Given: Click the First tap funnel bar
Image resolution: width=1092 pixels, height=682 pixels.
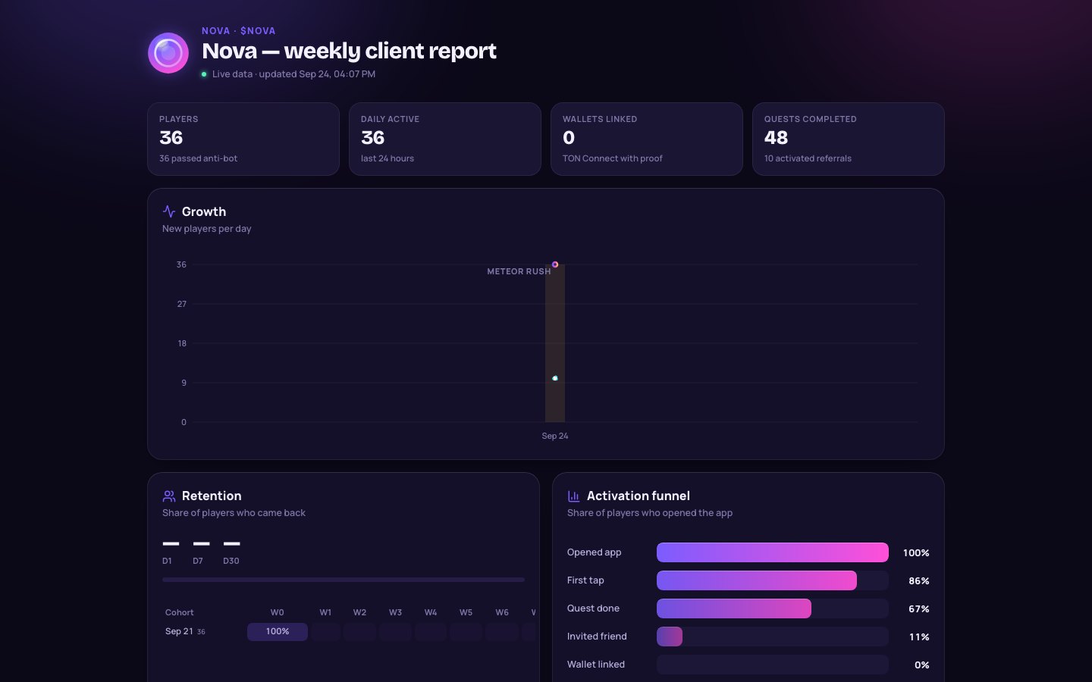Looking at the screenshot, I should [757, 580].
